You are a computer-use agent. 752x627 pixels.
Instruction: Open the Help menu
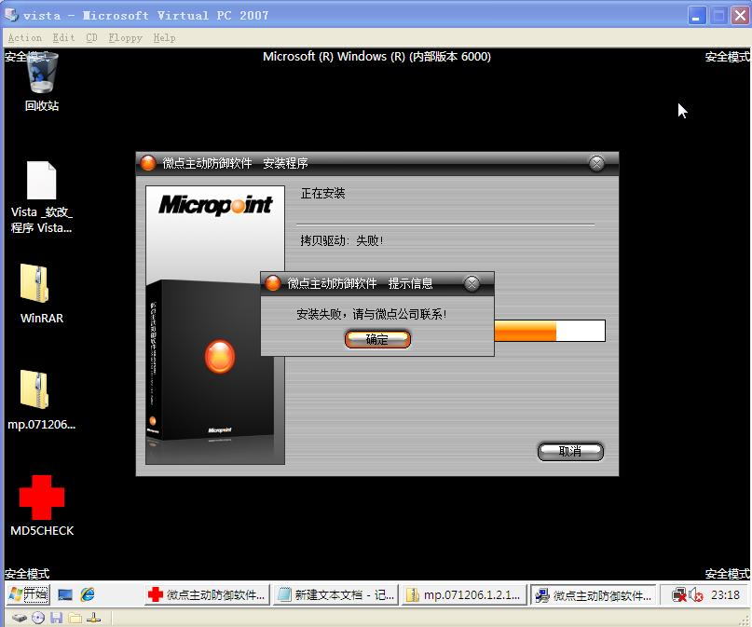(x=165, y=38)
